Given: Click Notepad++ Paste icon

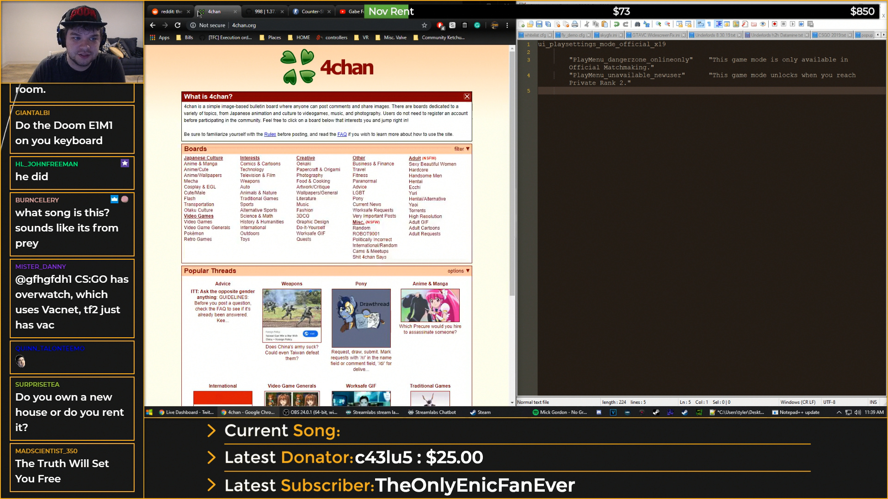Looking at the screenshot, I should point(604,24).
